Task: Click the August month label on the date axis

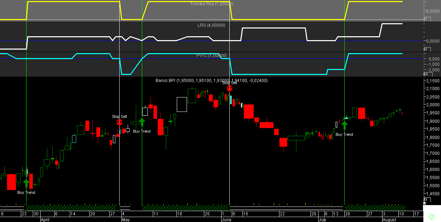Action: click(390, 220)
